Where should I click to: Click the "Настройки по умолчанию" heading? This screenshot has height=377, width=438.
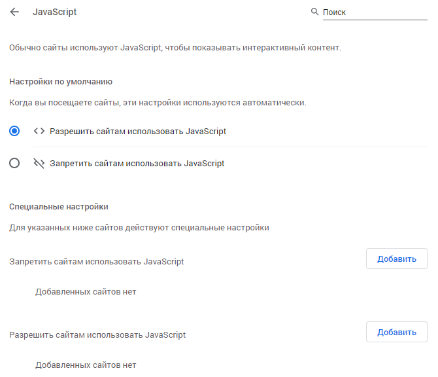(61, 82)
